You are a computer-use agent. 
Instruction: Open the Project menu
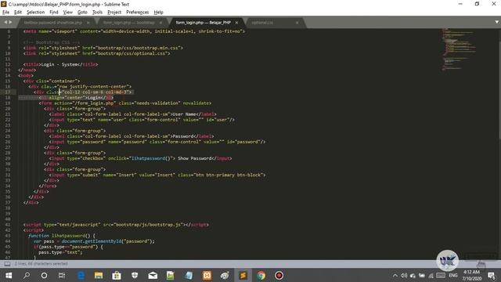coord(114,13)
